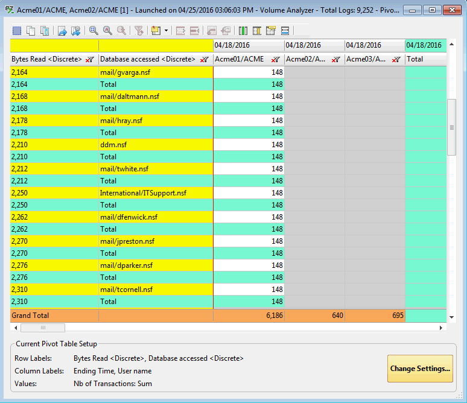Open filter on Acme02 column header

click(336, 60)
